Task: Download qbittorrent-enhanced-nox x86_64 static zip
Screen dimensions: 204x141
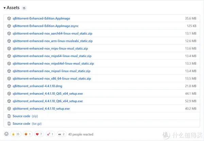Action: point(52,78)
